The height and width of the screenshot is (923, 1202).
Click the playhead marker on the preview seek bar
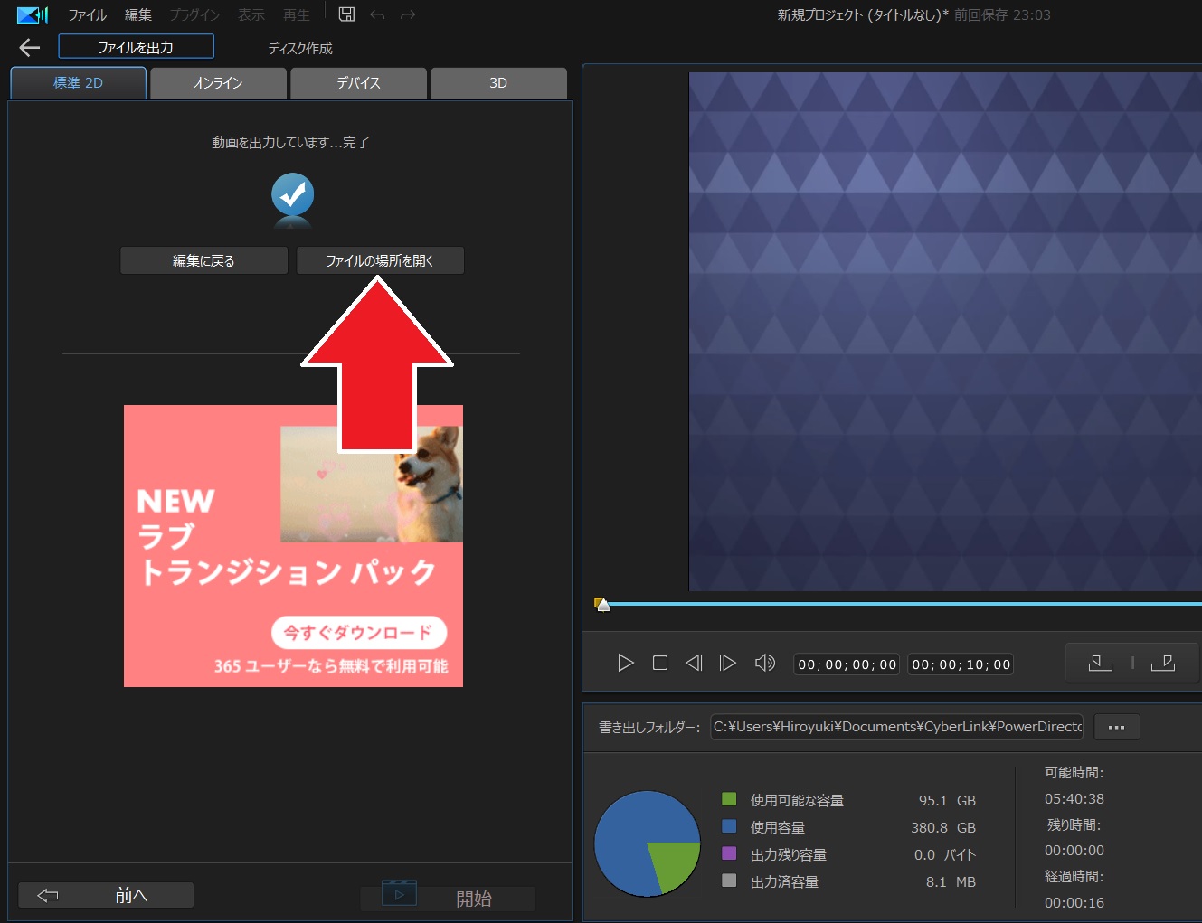coord(601,604)
